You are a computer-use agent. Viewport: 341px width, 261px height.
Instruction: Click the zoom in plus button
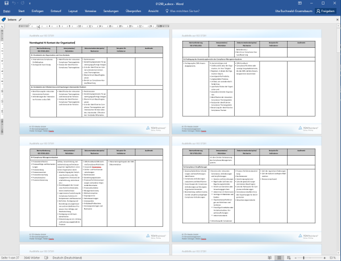click(x=326, y=257)
